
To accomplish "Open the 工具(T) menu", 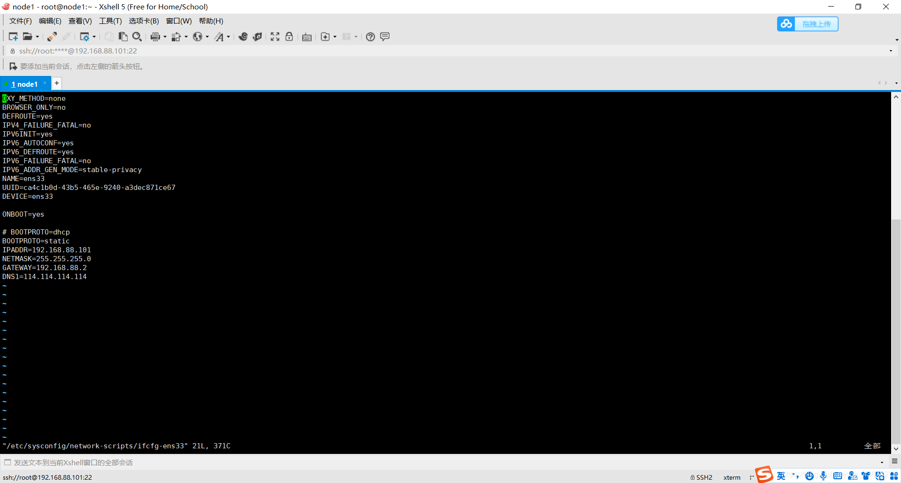I will 110,21.
